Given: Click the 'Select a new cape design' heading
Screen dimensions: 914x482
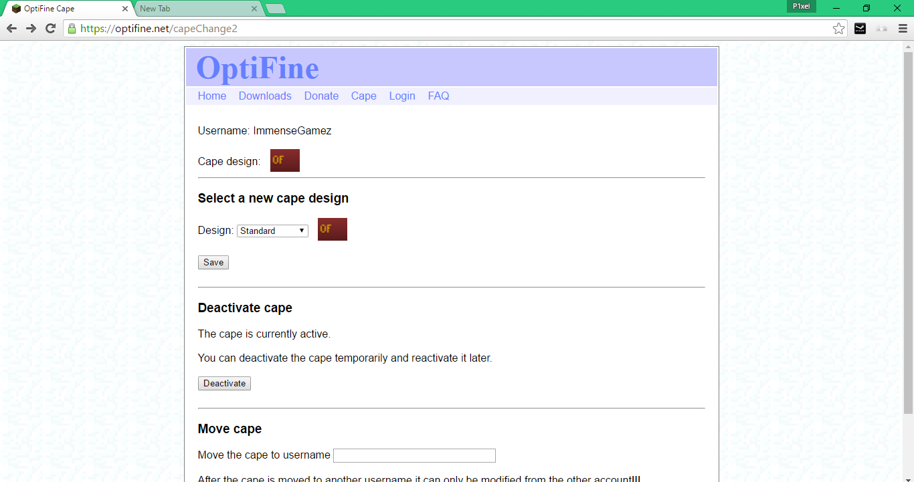Looking at the screenshot, I should [273, 199].
